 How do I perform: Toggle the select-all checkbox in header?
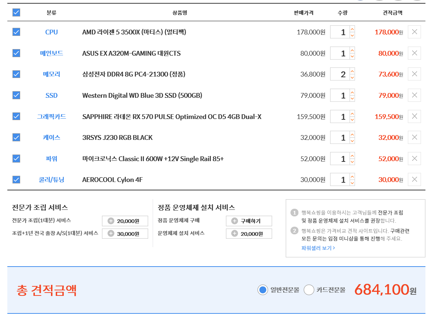coord(17,12)
